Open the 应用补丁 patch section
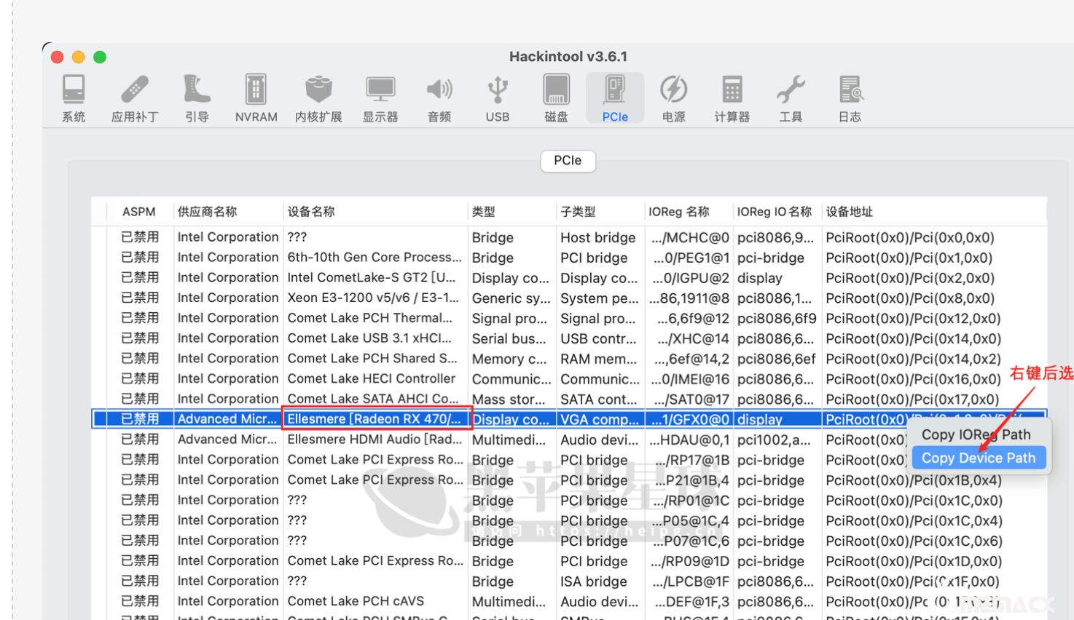This screenshot has width=1074, height=620. [135, 98]
